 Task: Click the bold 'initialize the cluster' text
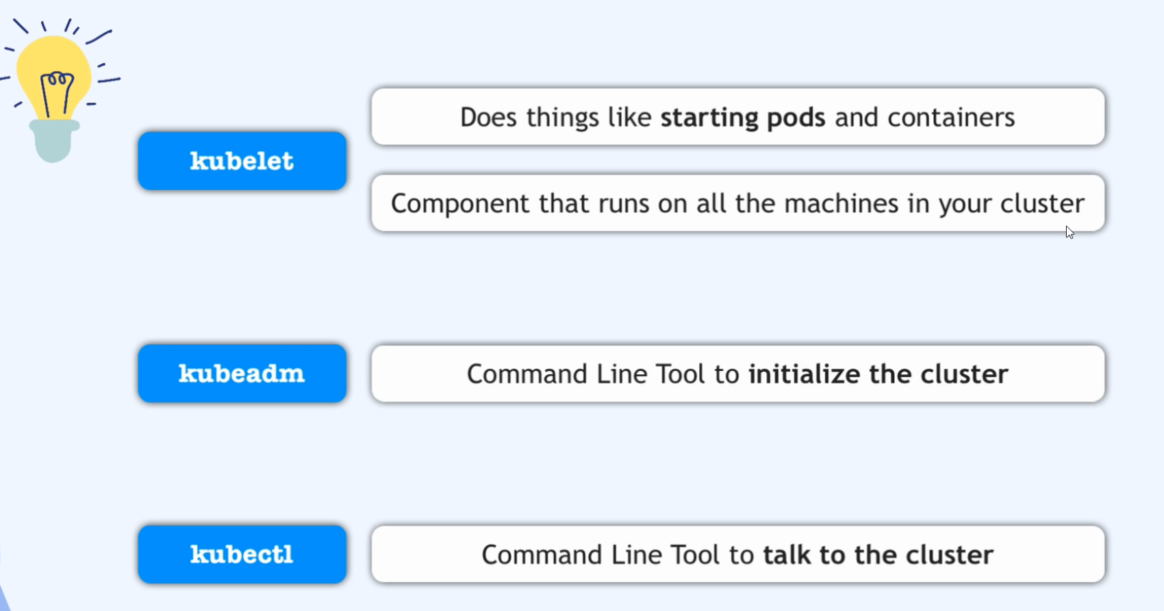(878, 374)
